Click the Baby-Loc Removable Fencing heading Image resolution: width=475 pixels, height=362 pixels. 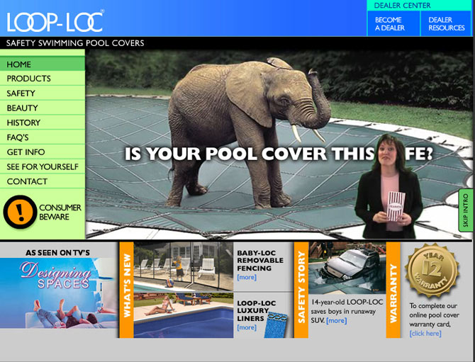260,260
